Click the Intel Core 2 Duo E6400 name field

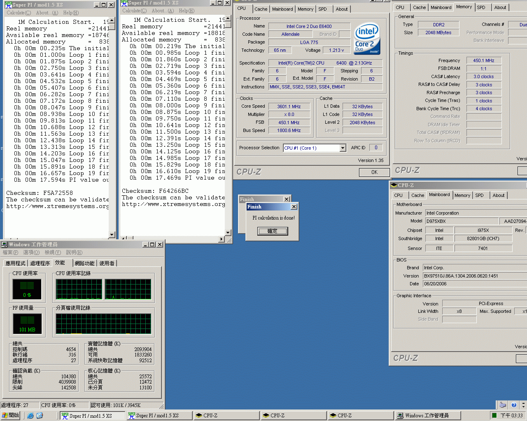tap(309, 26)
